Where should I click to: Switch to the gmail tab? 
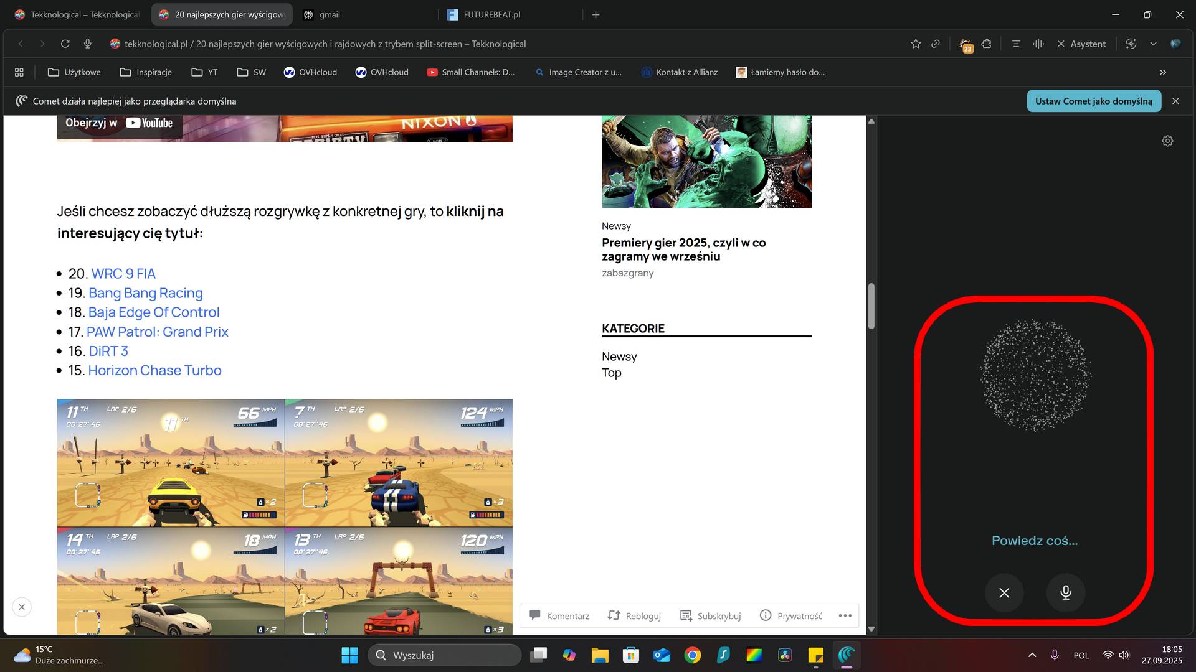(x=330, y=14)
